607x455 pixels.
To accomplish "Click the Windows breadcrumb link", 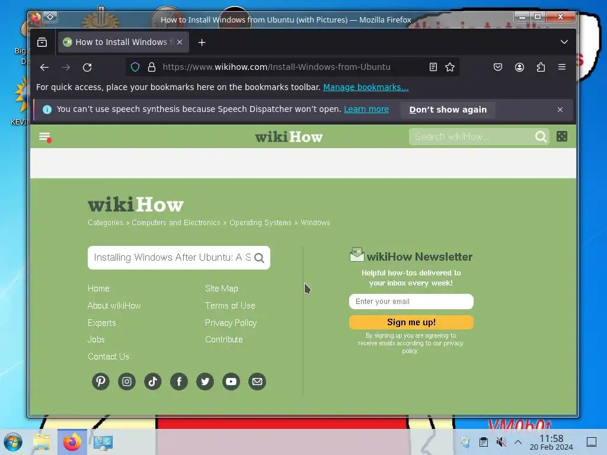I will click(315, 223).
